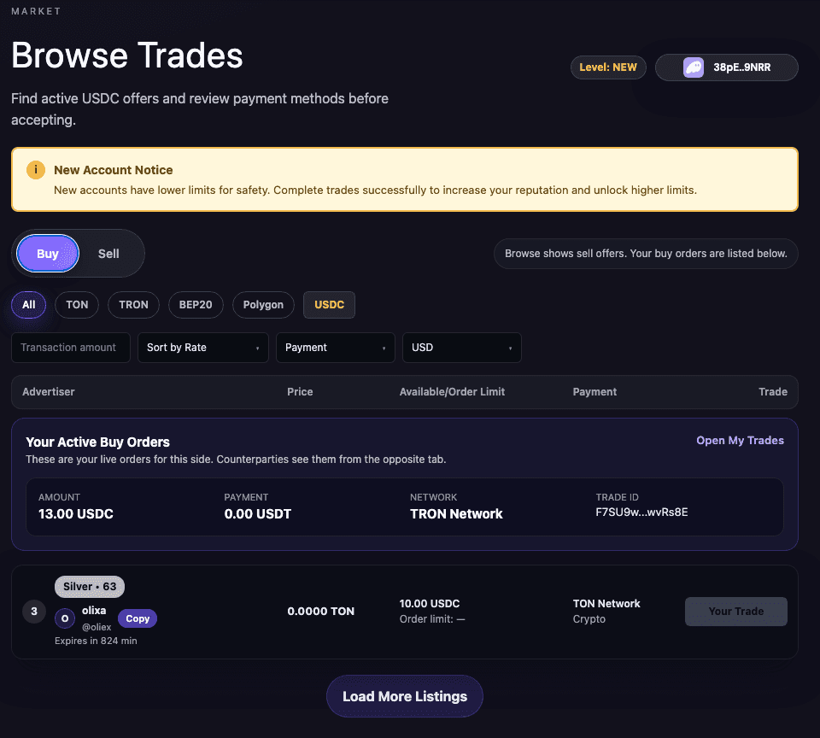This screenshot has height=738, width=820.
Task: Click olixa's avatar icon
Action: (x=64, y=618)
